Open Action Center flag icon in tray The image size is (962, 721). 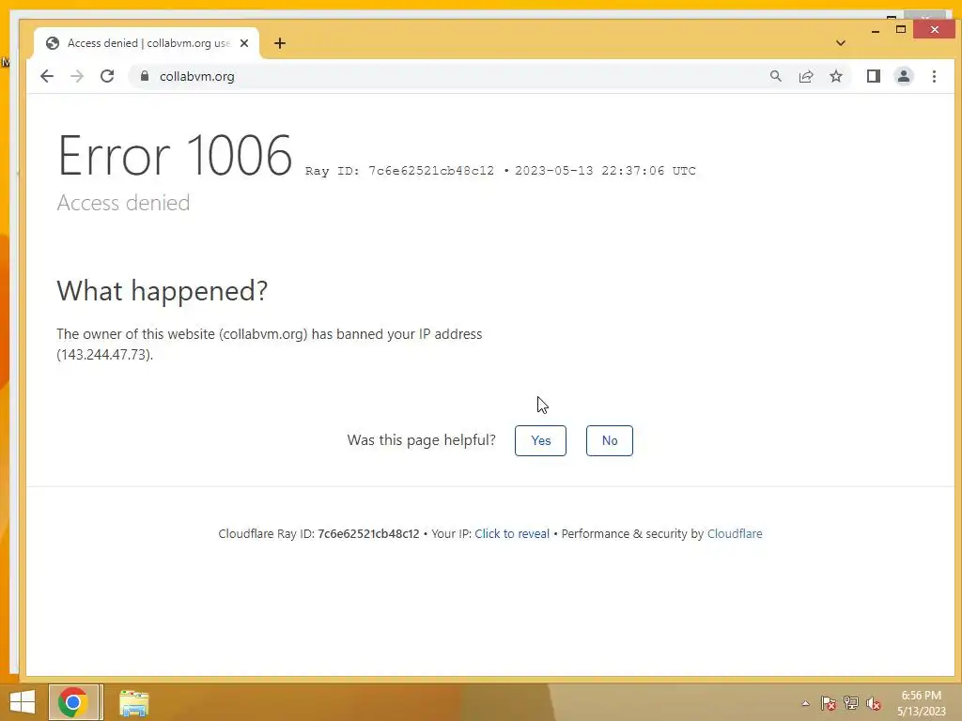click(828, 703)
